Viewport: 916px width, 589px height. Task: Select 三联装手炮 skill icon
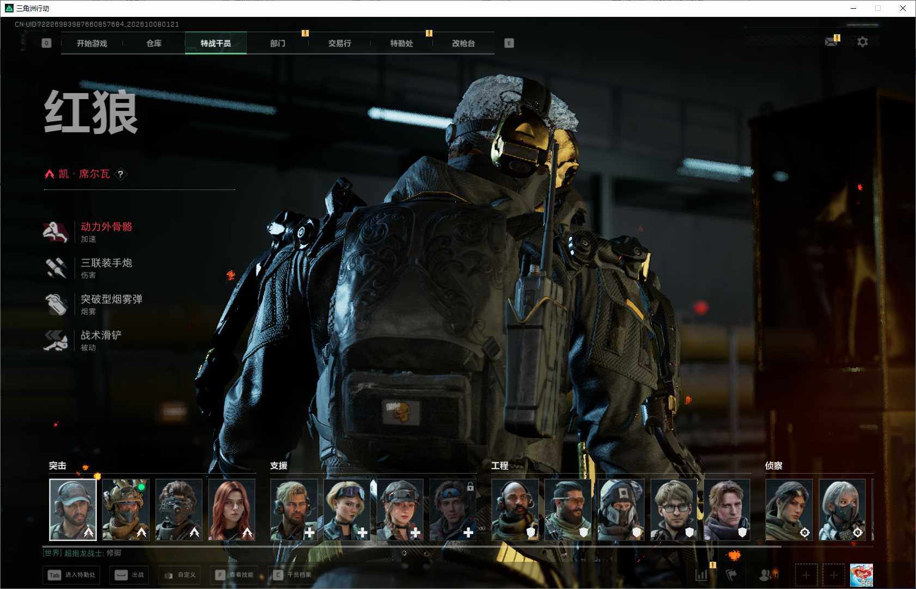pyautogui.click(x=56, y=268)
